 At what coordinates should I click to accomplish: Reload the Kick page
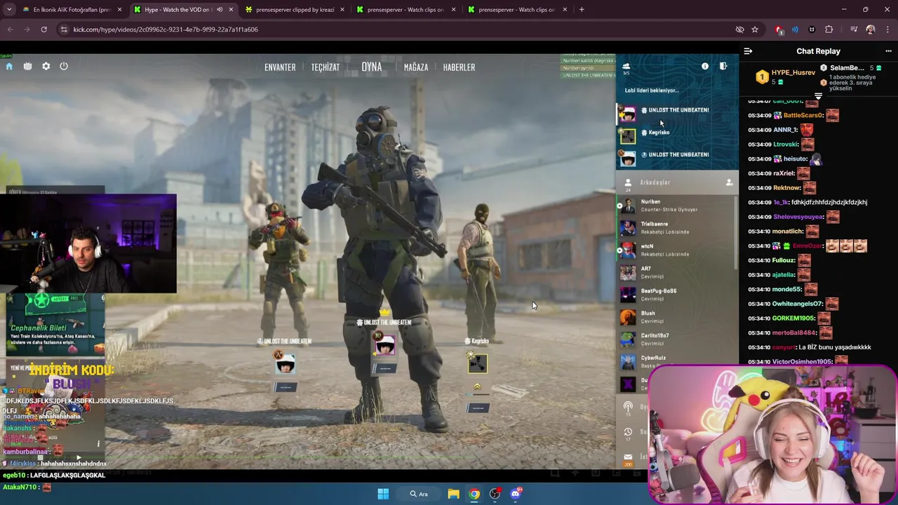coord(43,29)
